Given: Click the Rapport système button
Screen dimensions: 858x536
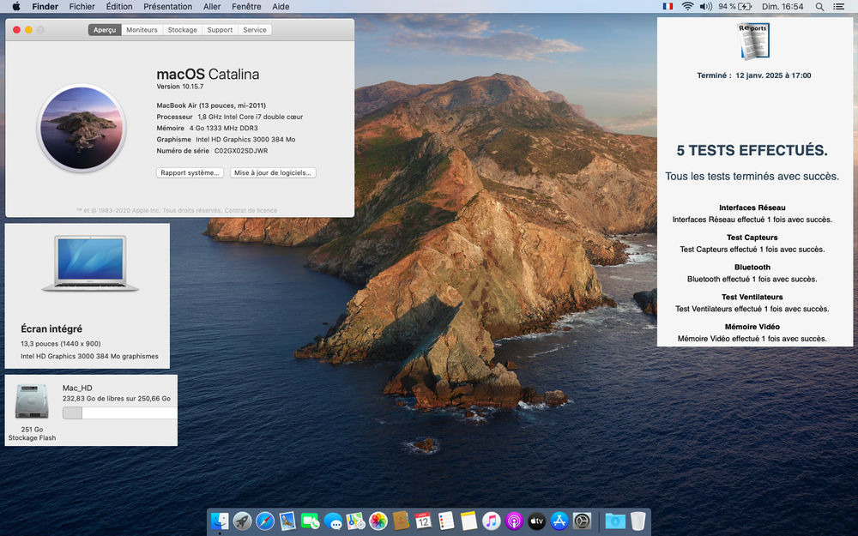Looking at the screenshot, I should [x=190, y=172].
